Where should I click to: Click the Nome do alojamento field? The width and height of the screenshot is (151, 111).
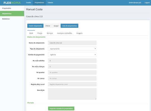point(72,43)
